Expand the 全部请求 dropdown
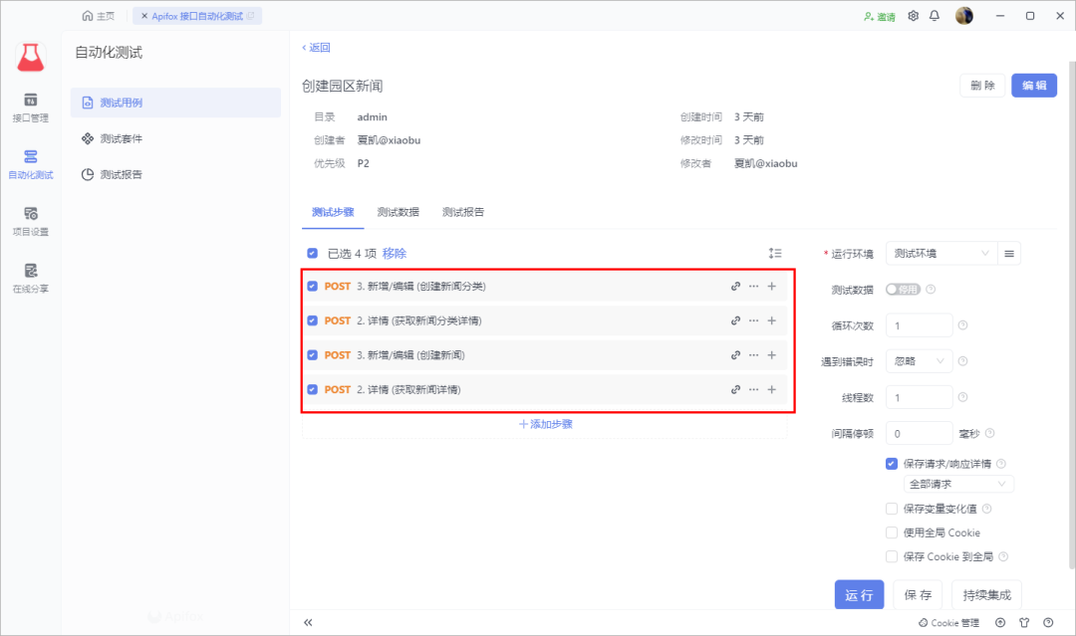Screen dimensions: 1076x636 tap(958, 483)
